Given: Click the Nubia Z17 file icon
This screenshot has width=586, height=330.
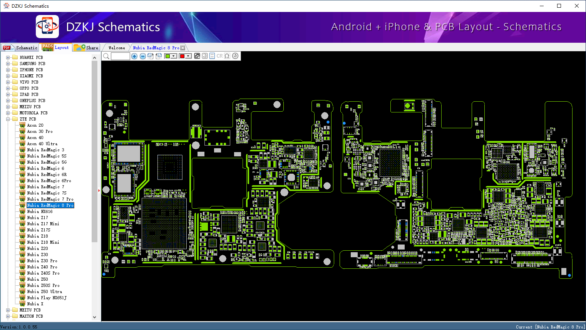Looking at the screenshot, I should point(22,218).
